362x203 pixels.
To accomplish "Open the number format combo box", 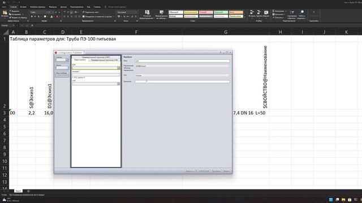I will (x=127, y=12).
